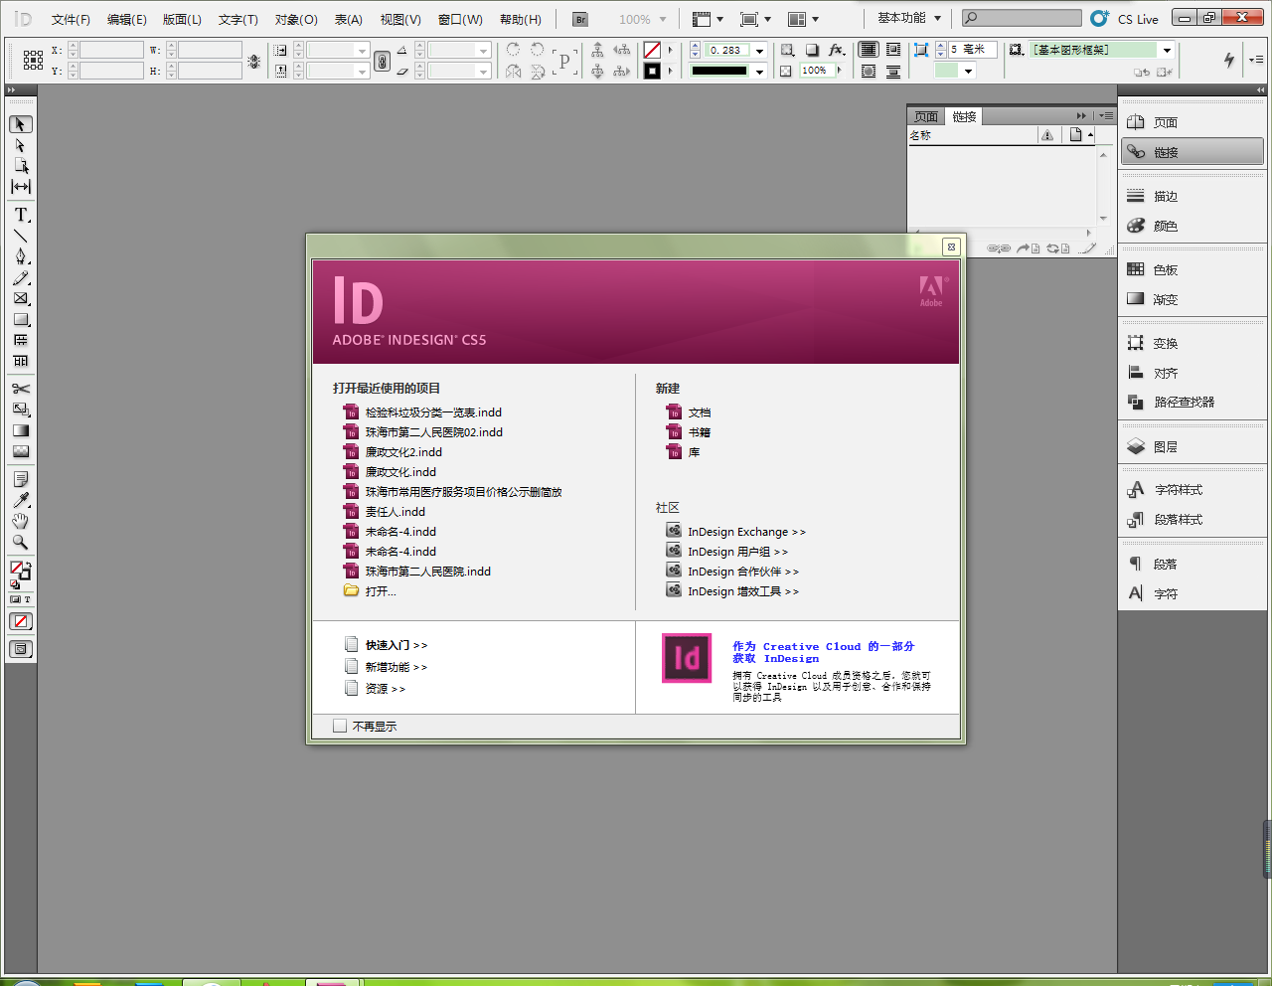Open the 文件(F) menu
Viewport: 1272px width, 986px height.
tap(71, 19)
